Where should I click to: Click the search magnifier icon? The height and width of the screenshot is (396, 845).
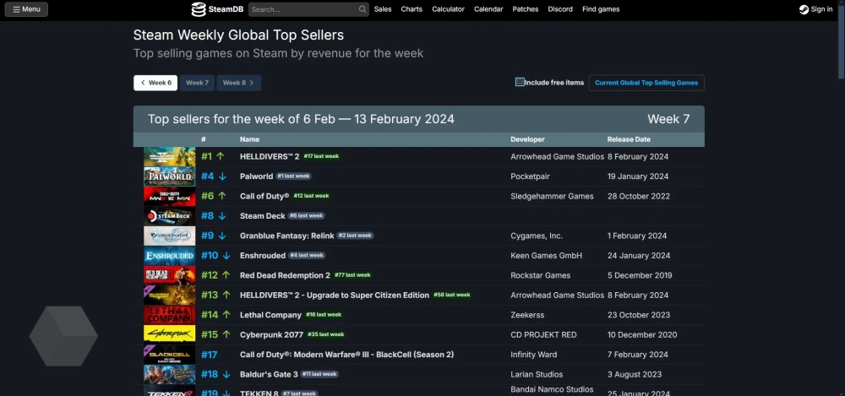[363, 9]
